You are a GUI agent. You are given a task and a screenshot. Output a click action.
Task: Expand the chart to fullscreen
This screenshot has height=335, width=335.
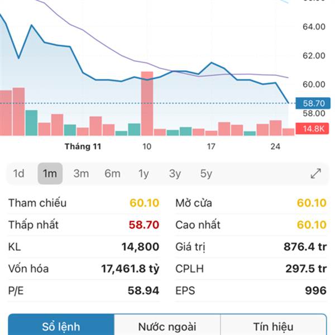click(315, 174)
